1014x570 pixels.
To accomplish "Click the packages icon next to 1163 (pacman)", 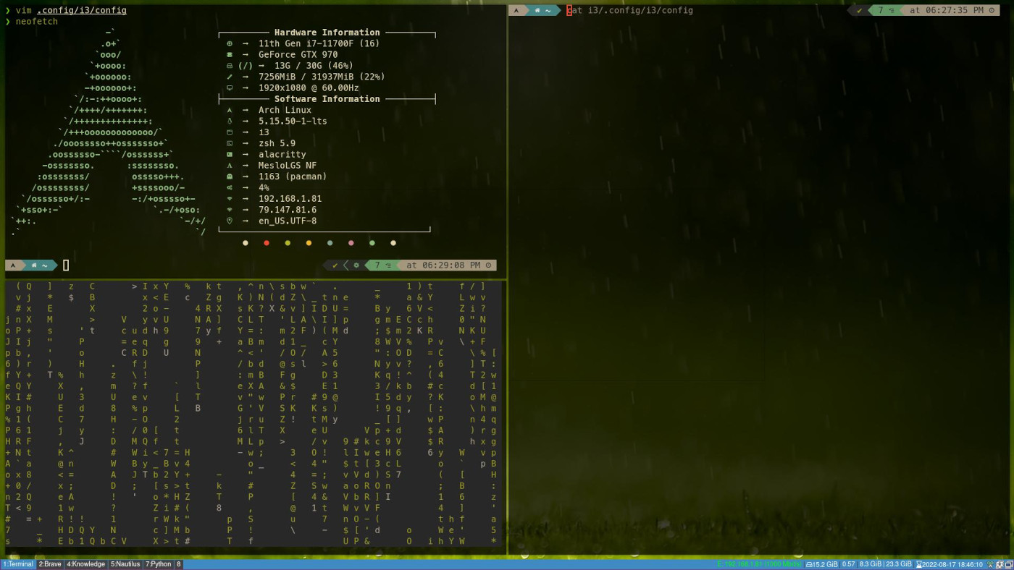I will pos(229,176).
